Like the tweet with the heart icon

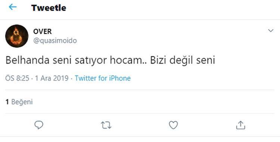(173, 125)
